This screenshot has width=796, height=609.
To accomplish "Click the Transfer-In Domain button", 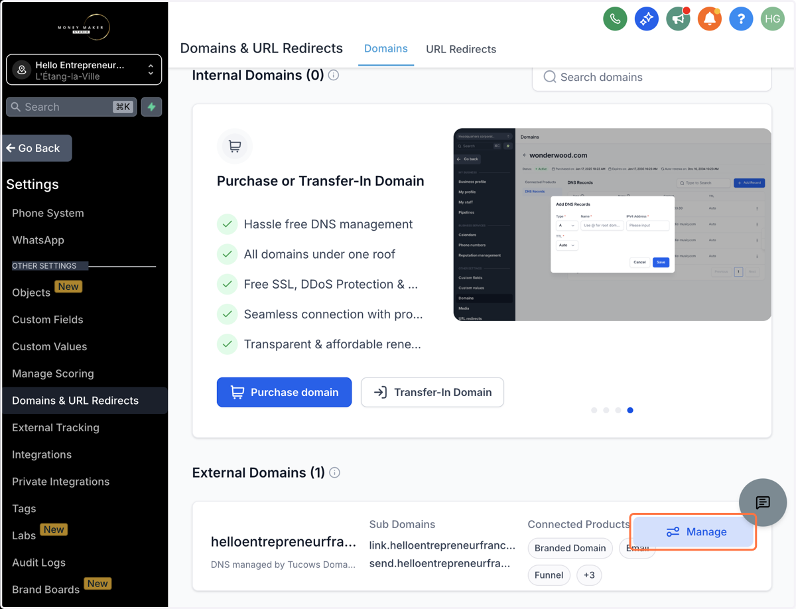I will coord(432,392).
